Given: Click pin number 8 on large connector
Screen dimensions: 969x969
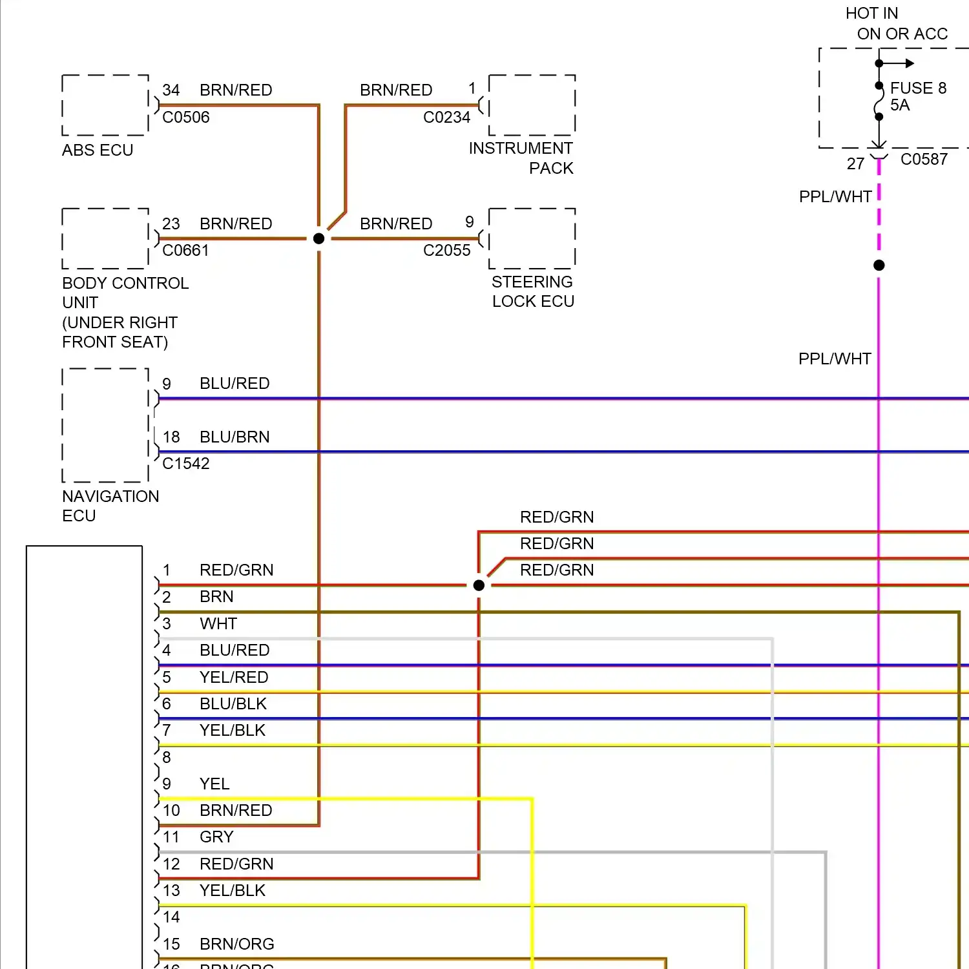Looking at the screenshot, I should 167,757.
